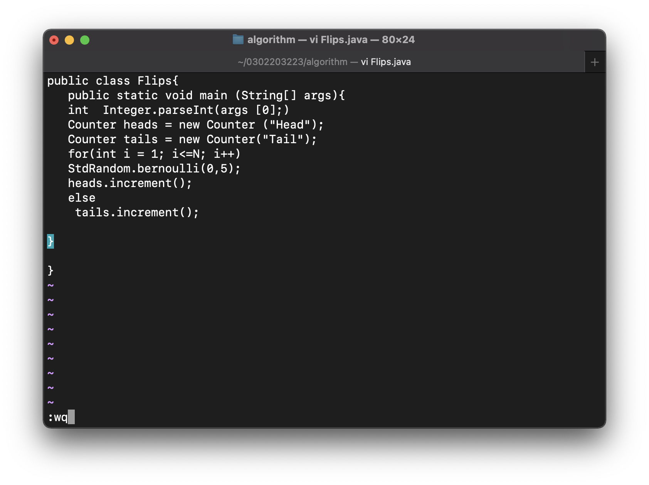649x485 pixels.
Task: Click the for loop line with i<=N
Action: tap(154, 154)
